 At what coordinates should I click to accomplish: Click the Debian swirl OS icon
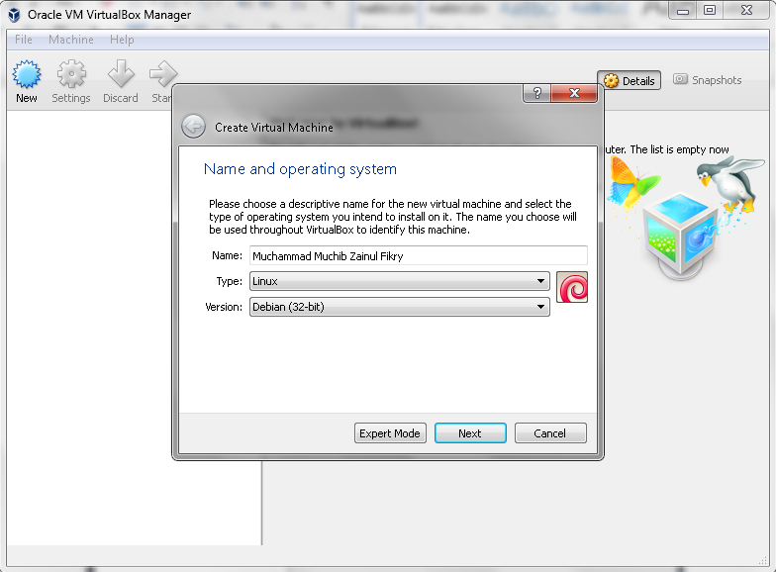tap(572, 287)
